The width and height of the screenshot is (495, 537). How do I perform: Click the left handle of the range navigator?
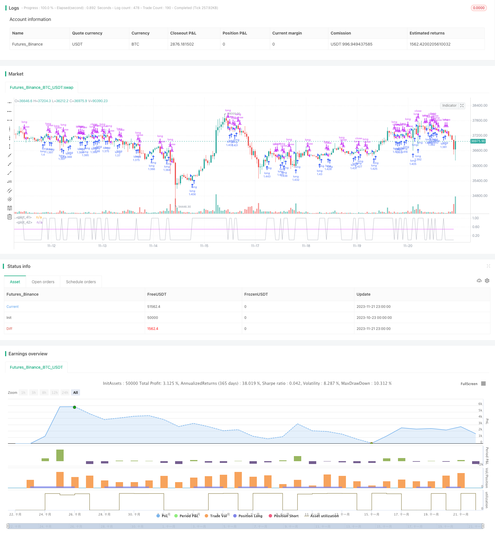(x=8, y=526)
